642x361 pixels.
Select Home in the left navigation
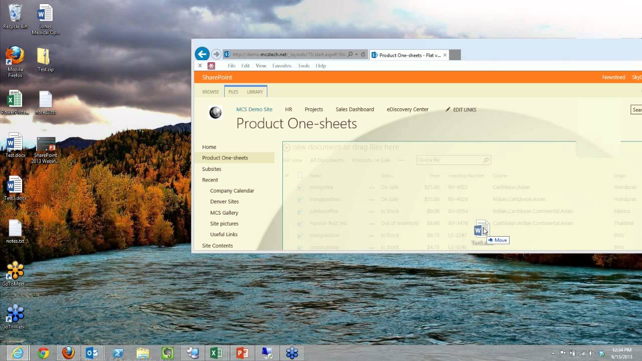coord(209,147)
